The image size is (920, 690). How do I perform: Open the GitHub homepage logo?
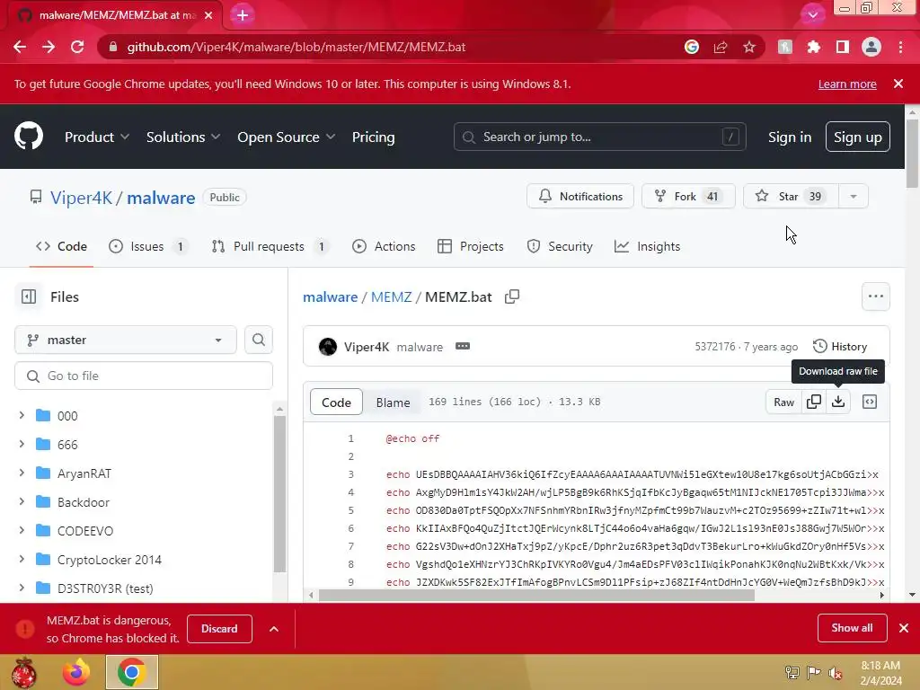point(29,137)
